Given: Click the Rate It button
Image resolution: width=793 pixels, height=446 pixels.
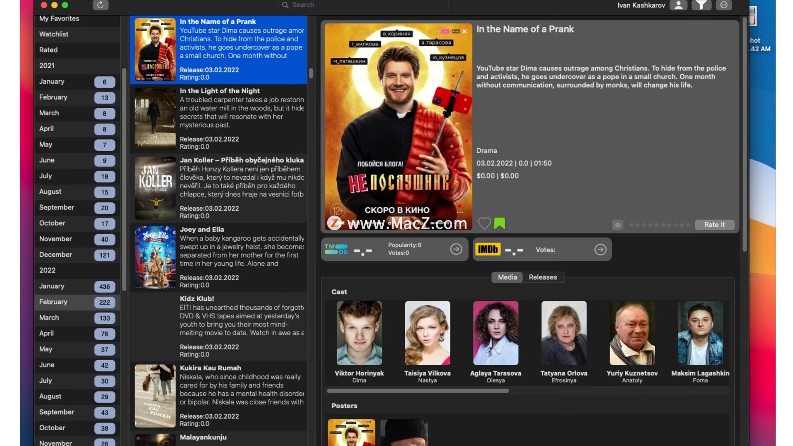Looking at the screenshot, I should (714, 225).
